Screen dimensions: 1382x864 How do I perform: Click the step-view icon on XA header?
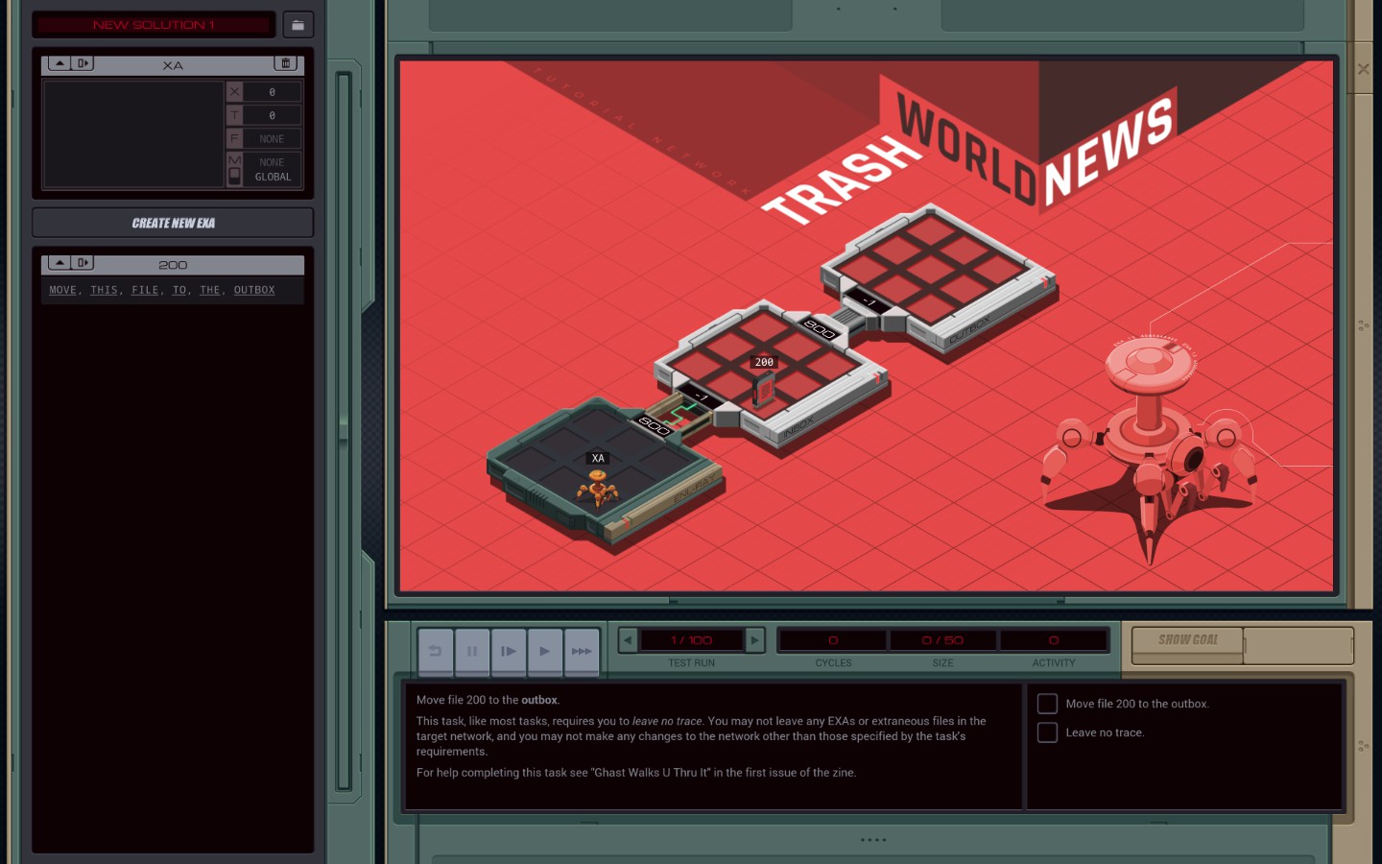[x=83, y=63]
